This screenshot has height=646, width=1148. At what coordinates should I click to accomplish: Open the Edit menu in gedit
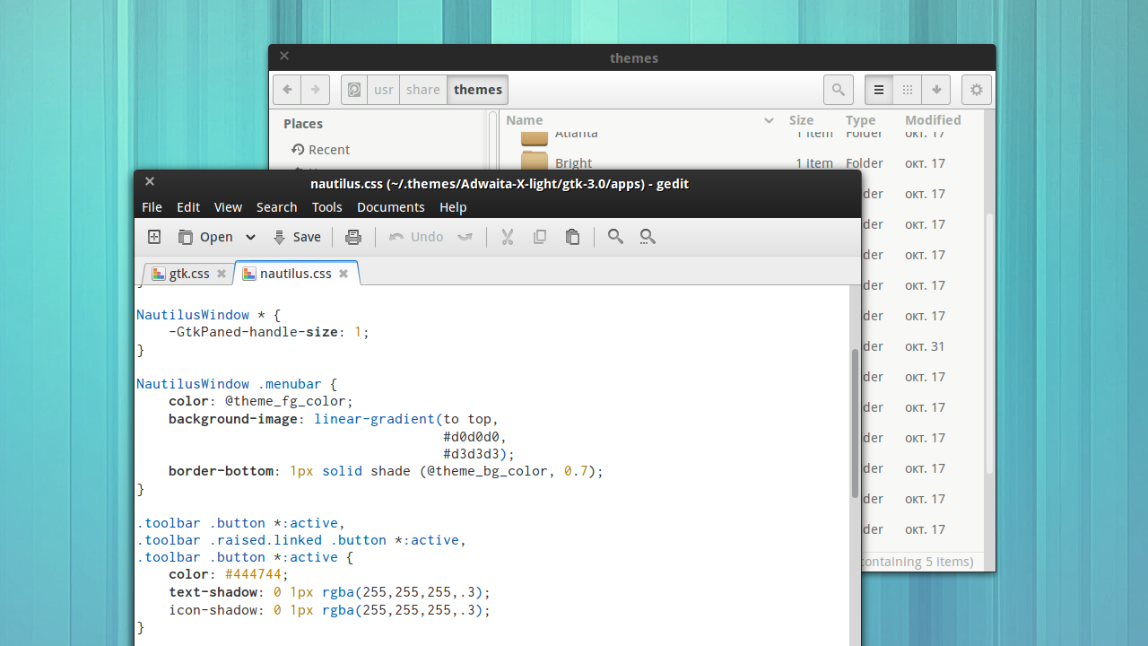(x=188, y=207)
